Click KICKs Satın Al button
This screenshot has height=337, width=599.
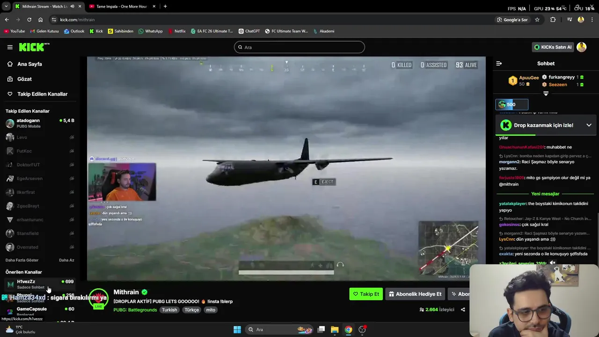(x=553, y=47)
